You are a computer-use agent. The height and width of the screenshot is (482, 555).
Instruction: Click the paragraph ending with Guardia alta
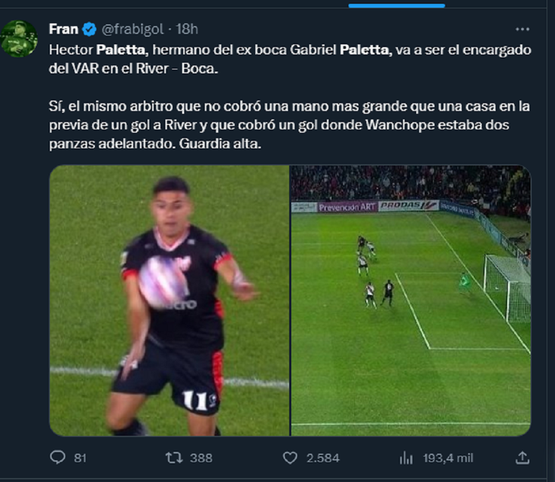point(289,125)
